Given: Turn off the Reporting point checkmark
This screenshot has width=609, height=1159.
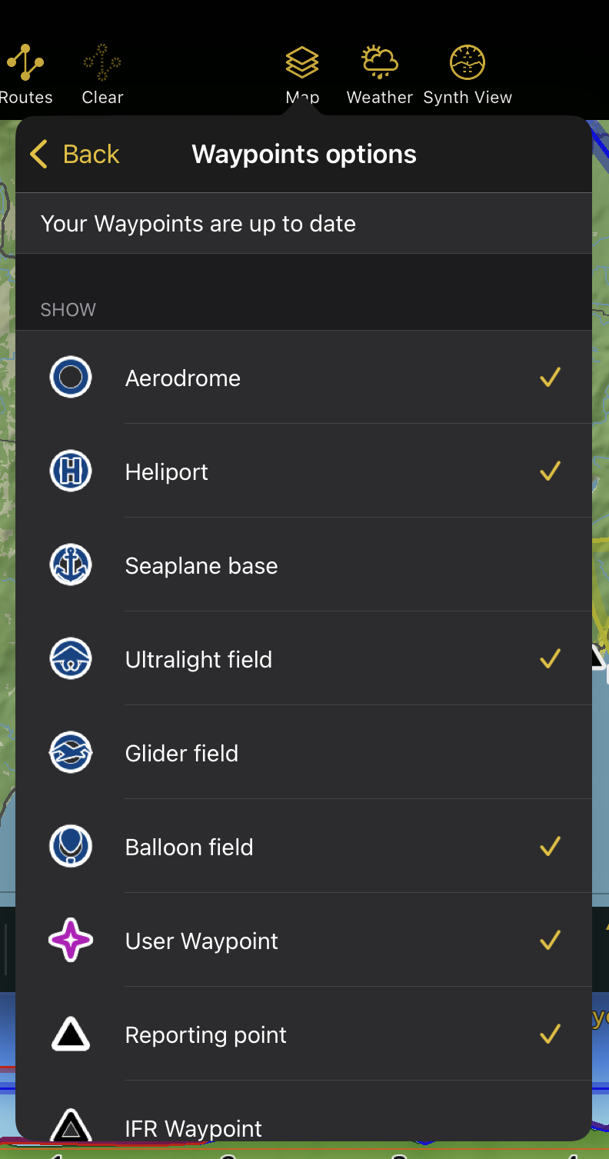Looking at the screenshot, I should point(550,1034).
